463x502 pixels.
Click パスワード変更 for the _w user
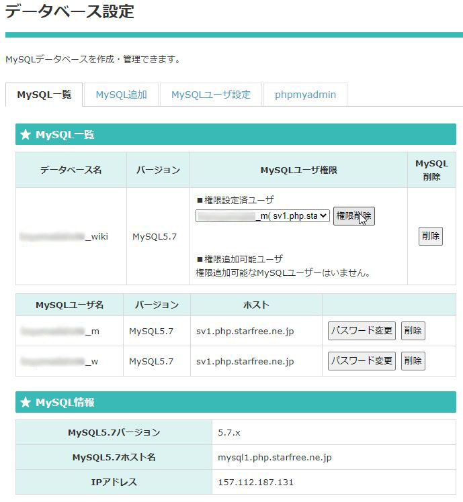click(362, 361)
